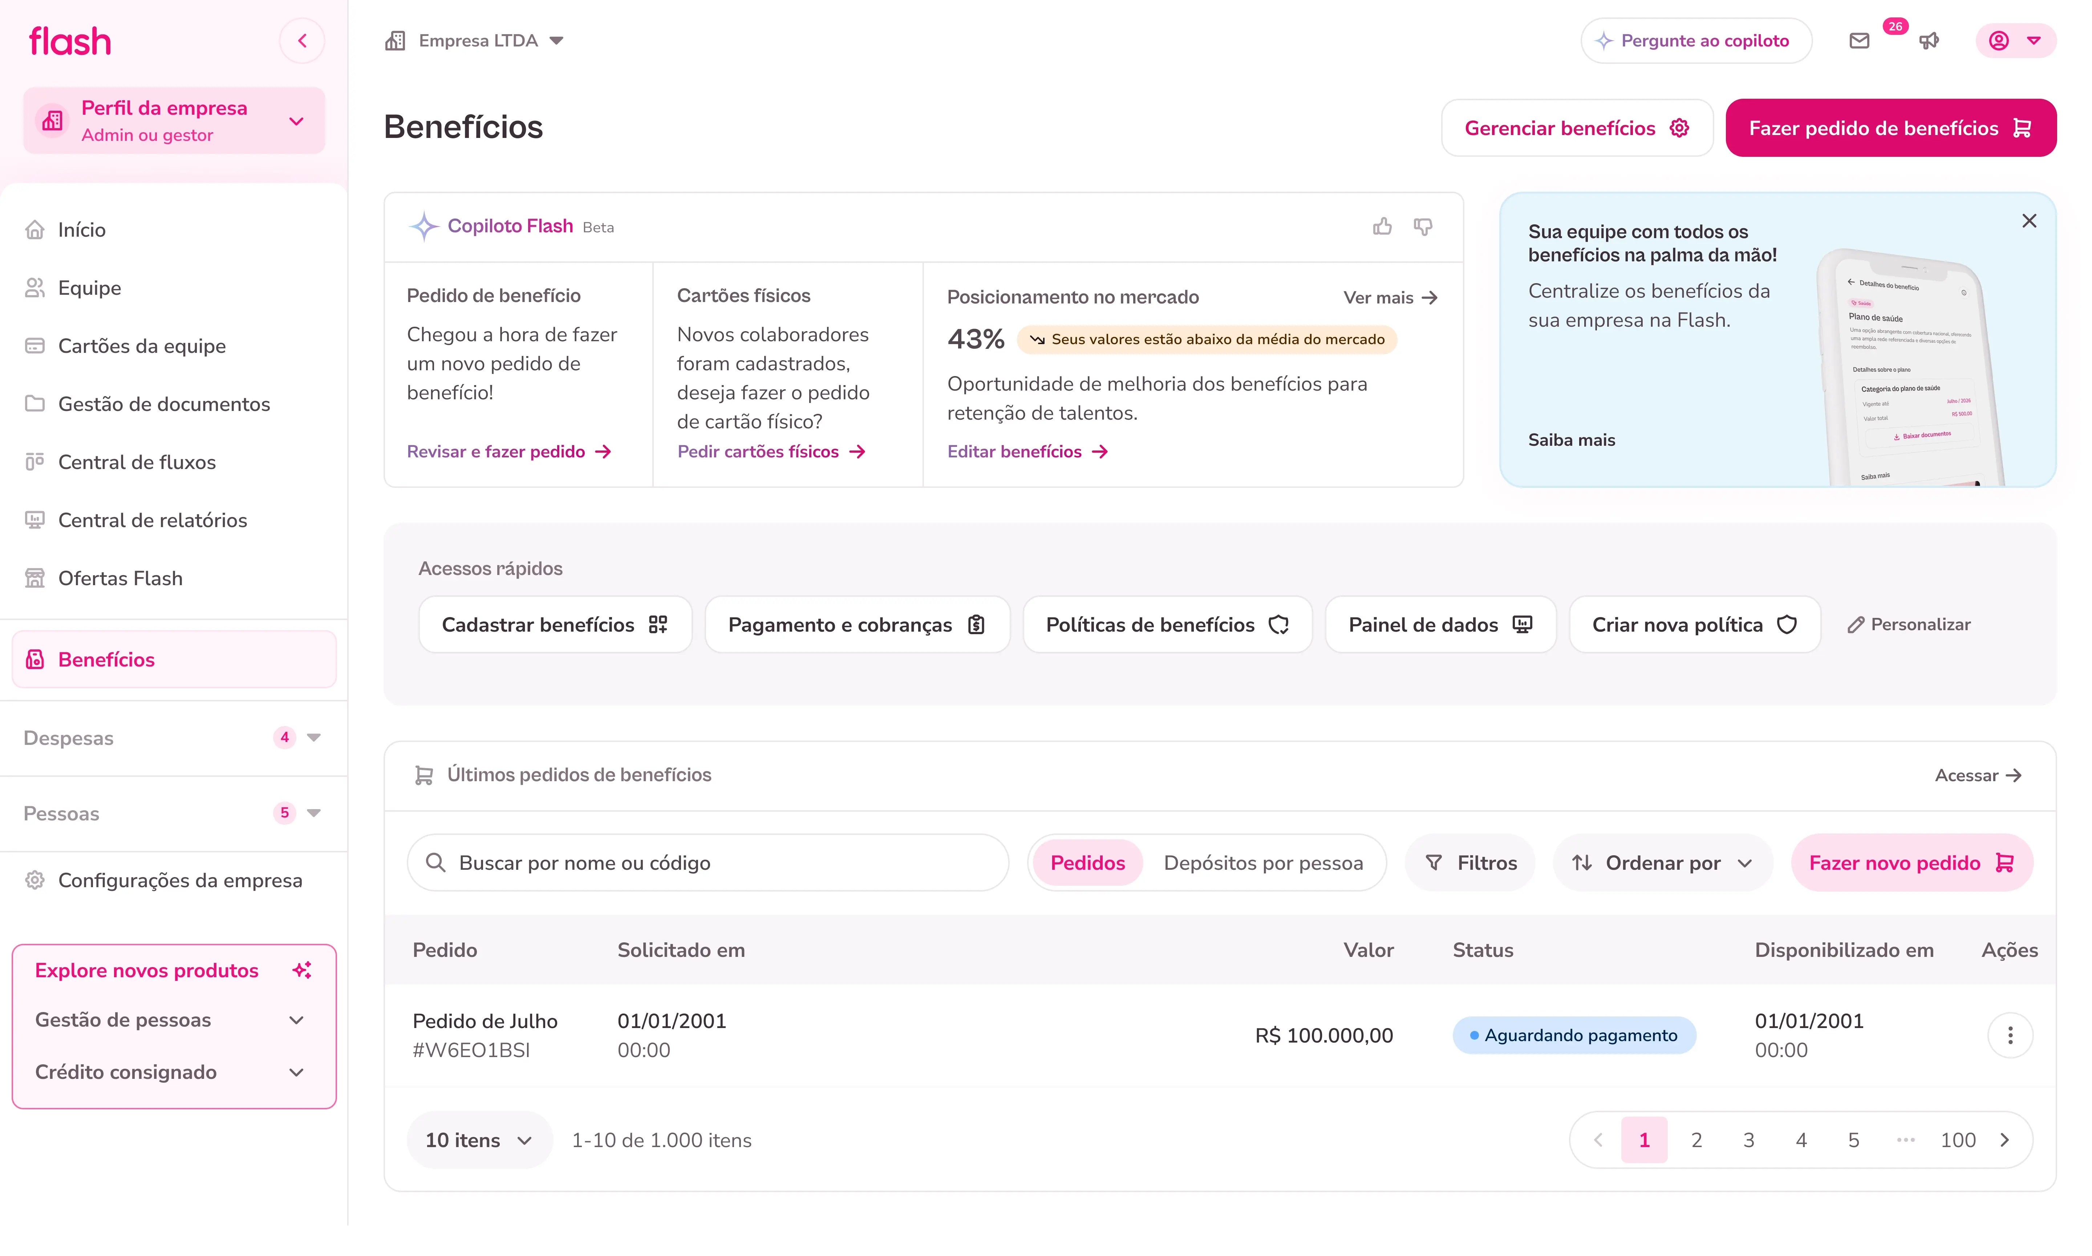This screenshot has width=2092, height=1256.
Task: Expand the Despesas section
Action: click(174, 738)
